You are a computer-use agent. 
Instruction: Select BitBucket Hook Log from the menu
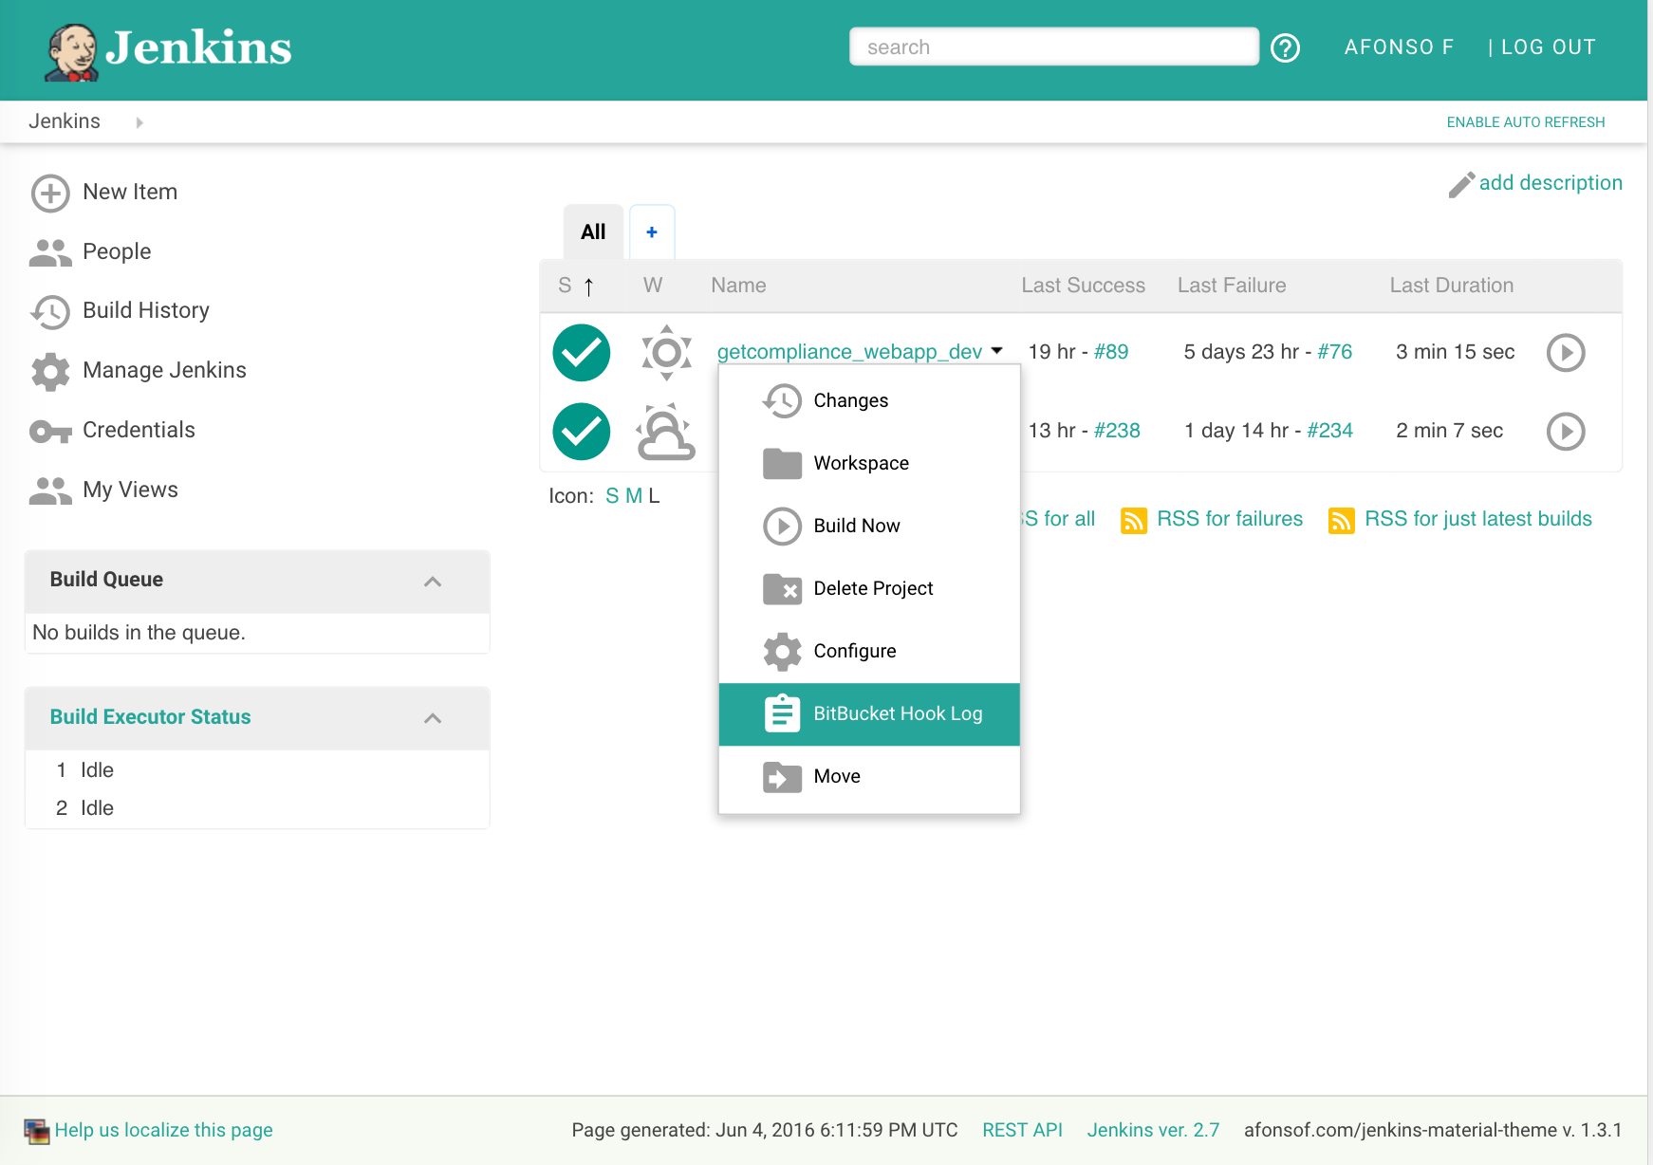coord(898,713)
